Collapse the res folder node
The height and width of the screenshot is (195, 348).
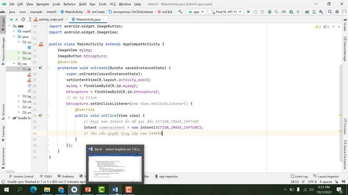click(14, 64)
